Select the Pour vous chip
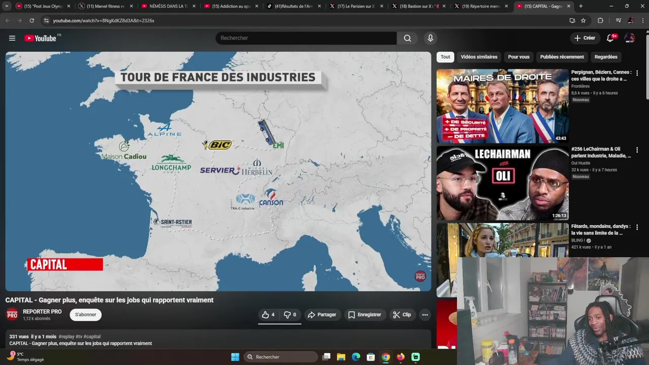649x365 pixels. (519, 57)
